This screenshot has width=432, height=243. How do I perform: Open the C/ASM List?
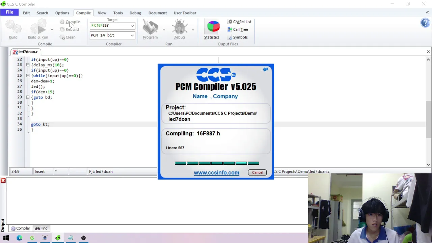click(240, 22)
